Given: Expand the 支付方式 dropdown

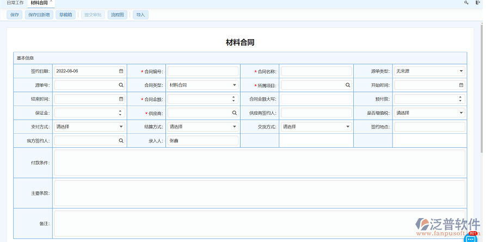Looking at the screenshot, I should [121, 127].
